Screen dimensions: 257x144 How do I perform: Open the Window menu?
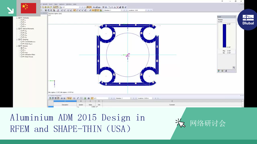pyautogui.click(x=69, y=4)
